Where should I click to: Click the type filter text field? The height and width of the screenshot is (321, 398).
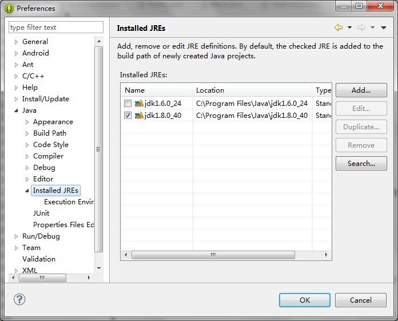(56, 27)
